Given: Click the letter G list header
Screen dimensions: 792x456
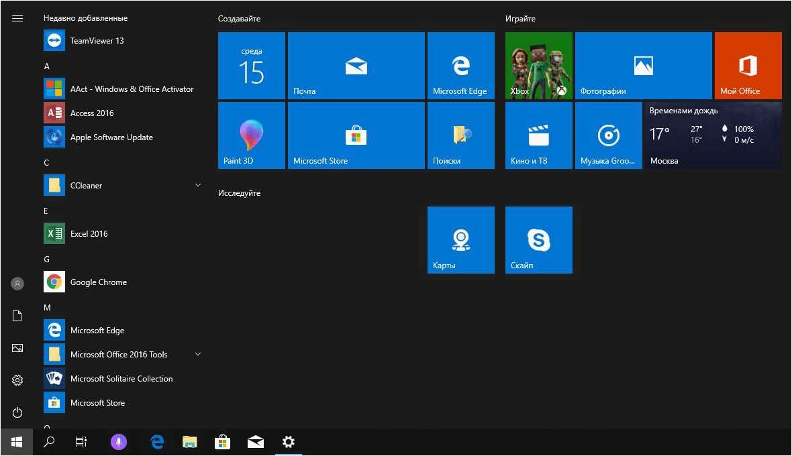Looking at the screenshot, I should [x=46, y=260].
